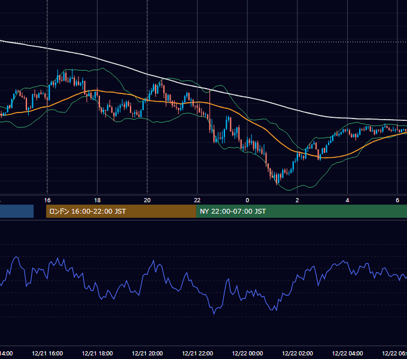
Task: Select the blue session bar before ロンドン
Action: (17, 211)
